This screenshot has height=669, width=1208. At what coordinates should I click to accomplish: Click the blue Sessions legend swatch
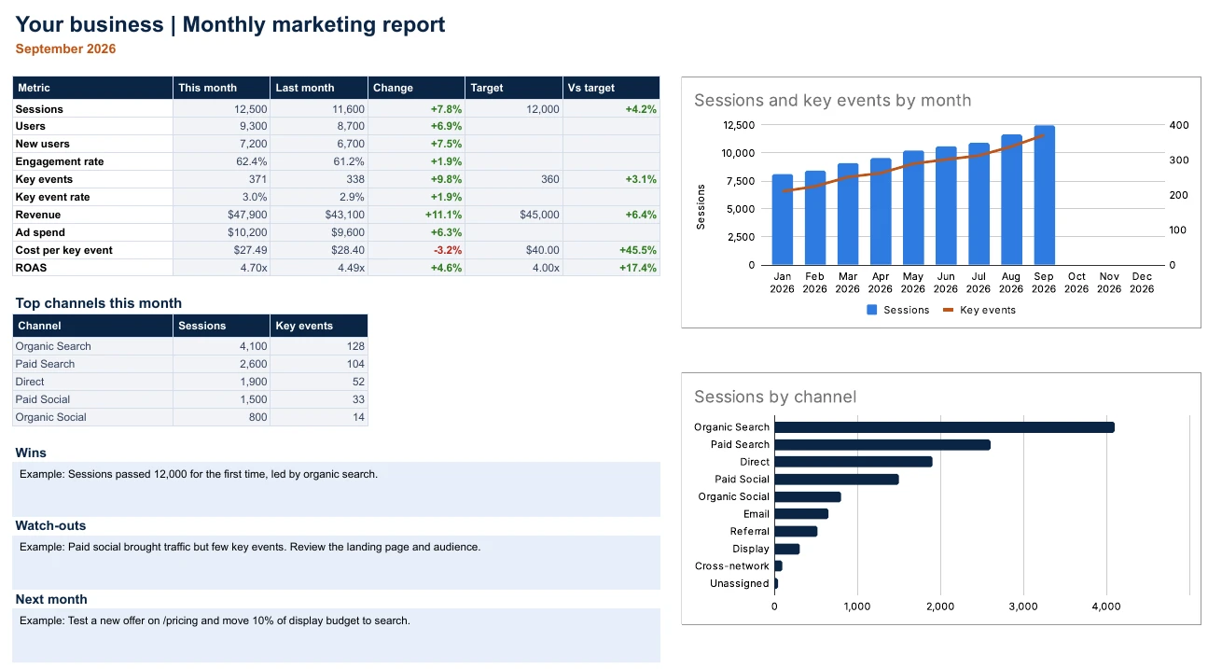[872, 310]
